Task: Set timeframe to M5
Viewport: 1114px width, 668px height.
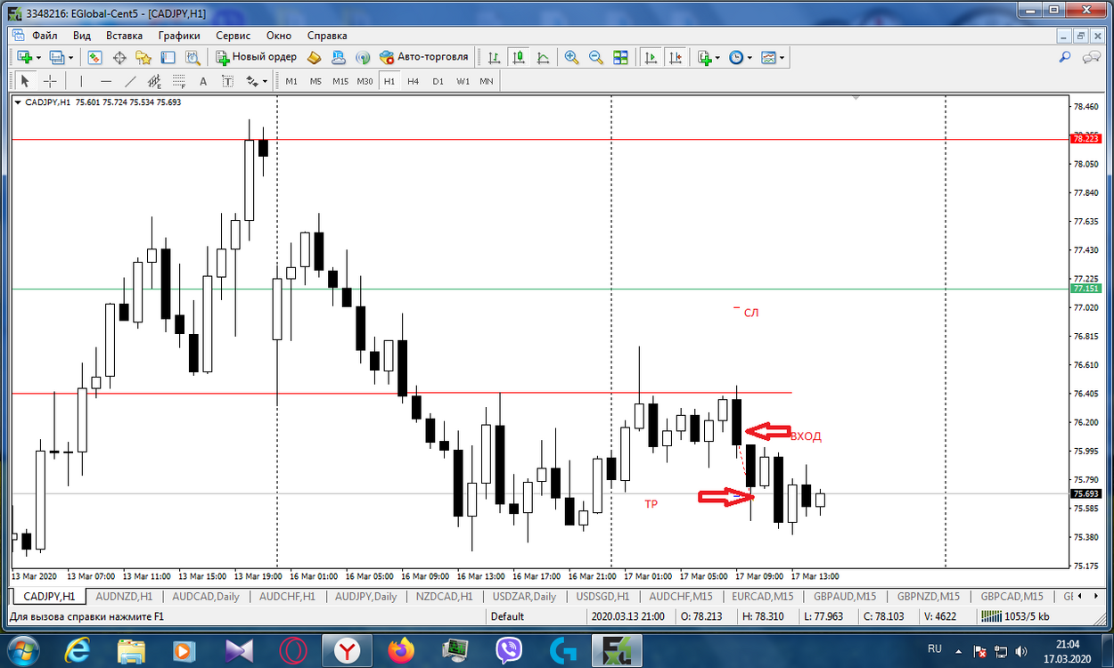Action: point(315,81)
